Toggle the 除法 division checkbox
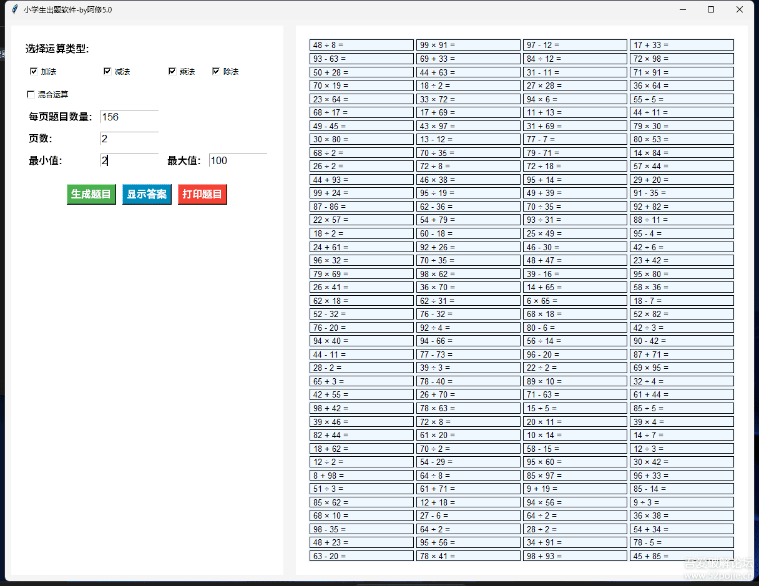This screenshot has height=586, width=759. coord(216,71)
